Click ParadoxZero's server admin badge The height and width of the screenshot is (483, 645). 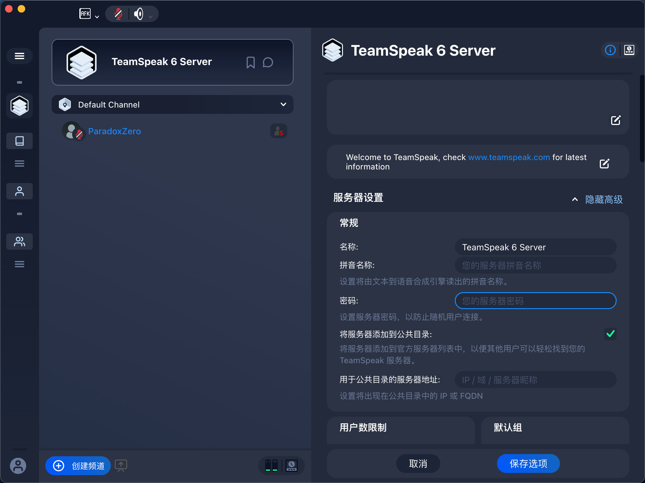pos(279,131)
